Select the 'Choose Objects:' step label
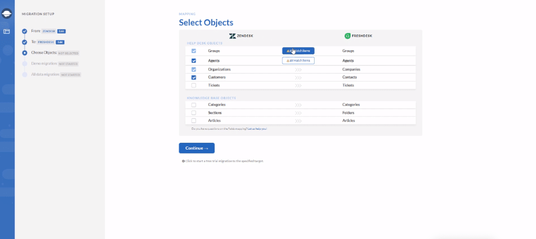The width and height of the screenshot is (536, 239). point(44,53)
